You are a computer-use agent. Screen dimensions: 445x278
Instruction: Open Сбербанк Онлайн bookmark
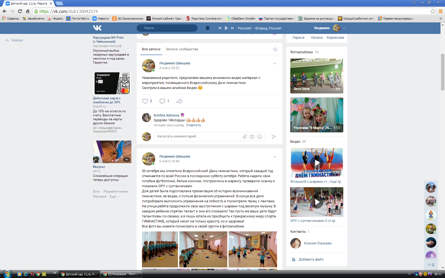click(241, 19)
